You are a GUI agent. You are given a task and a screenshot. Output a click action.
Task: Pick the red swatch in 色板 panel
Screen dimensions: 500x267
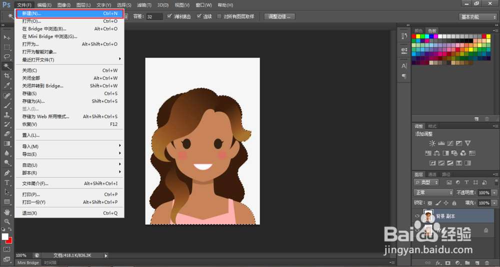(x=414, y=36)
